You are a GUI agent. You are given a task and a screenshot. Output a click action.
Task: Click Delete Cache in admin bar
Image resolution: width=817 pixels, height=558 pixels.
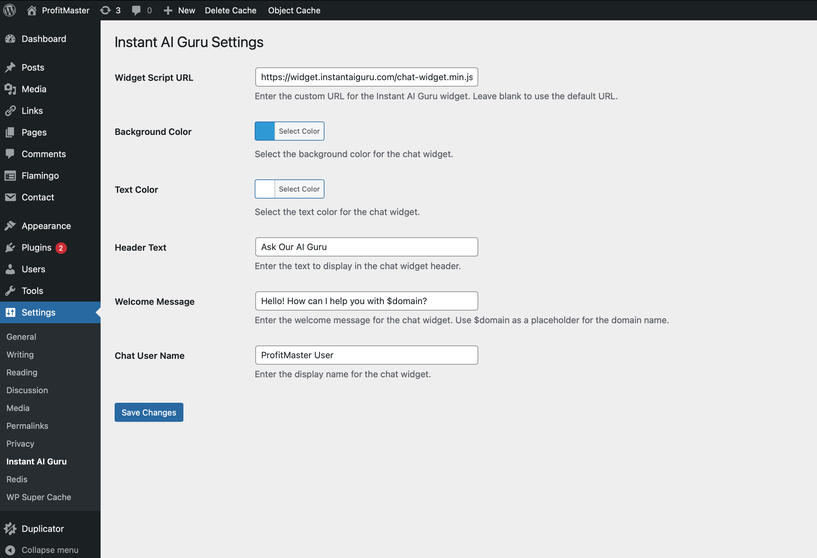pos(231,10)
